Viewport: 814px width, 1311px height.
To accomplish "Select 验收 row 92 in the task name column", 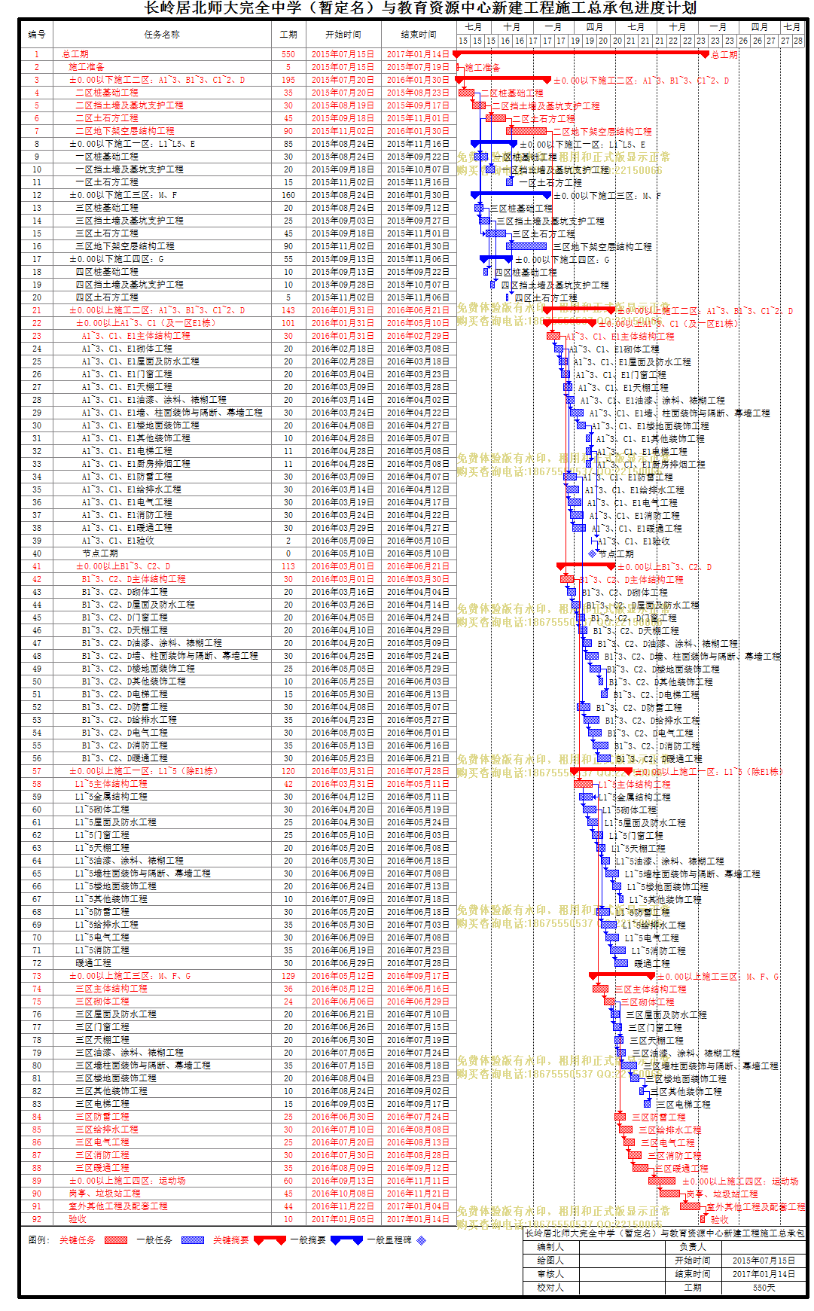I will coord(78,1219).
